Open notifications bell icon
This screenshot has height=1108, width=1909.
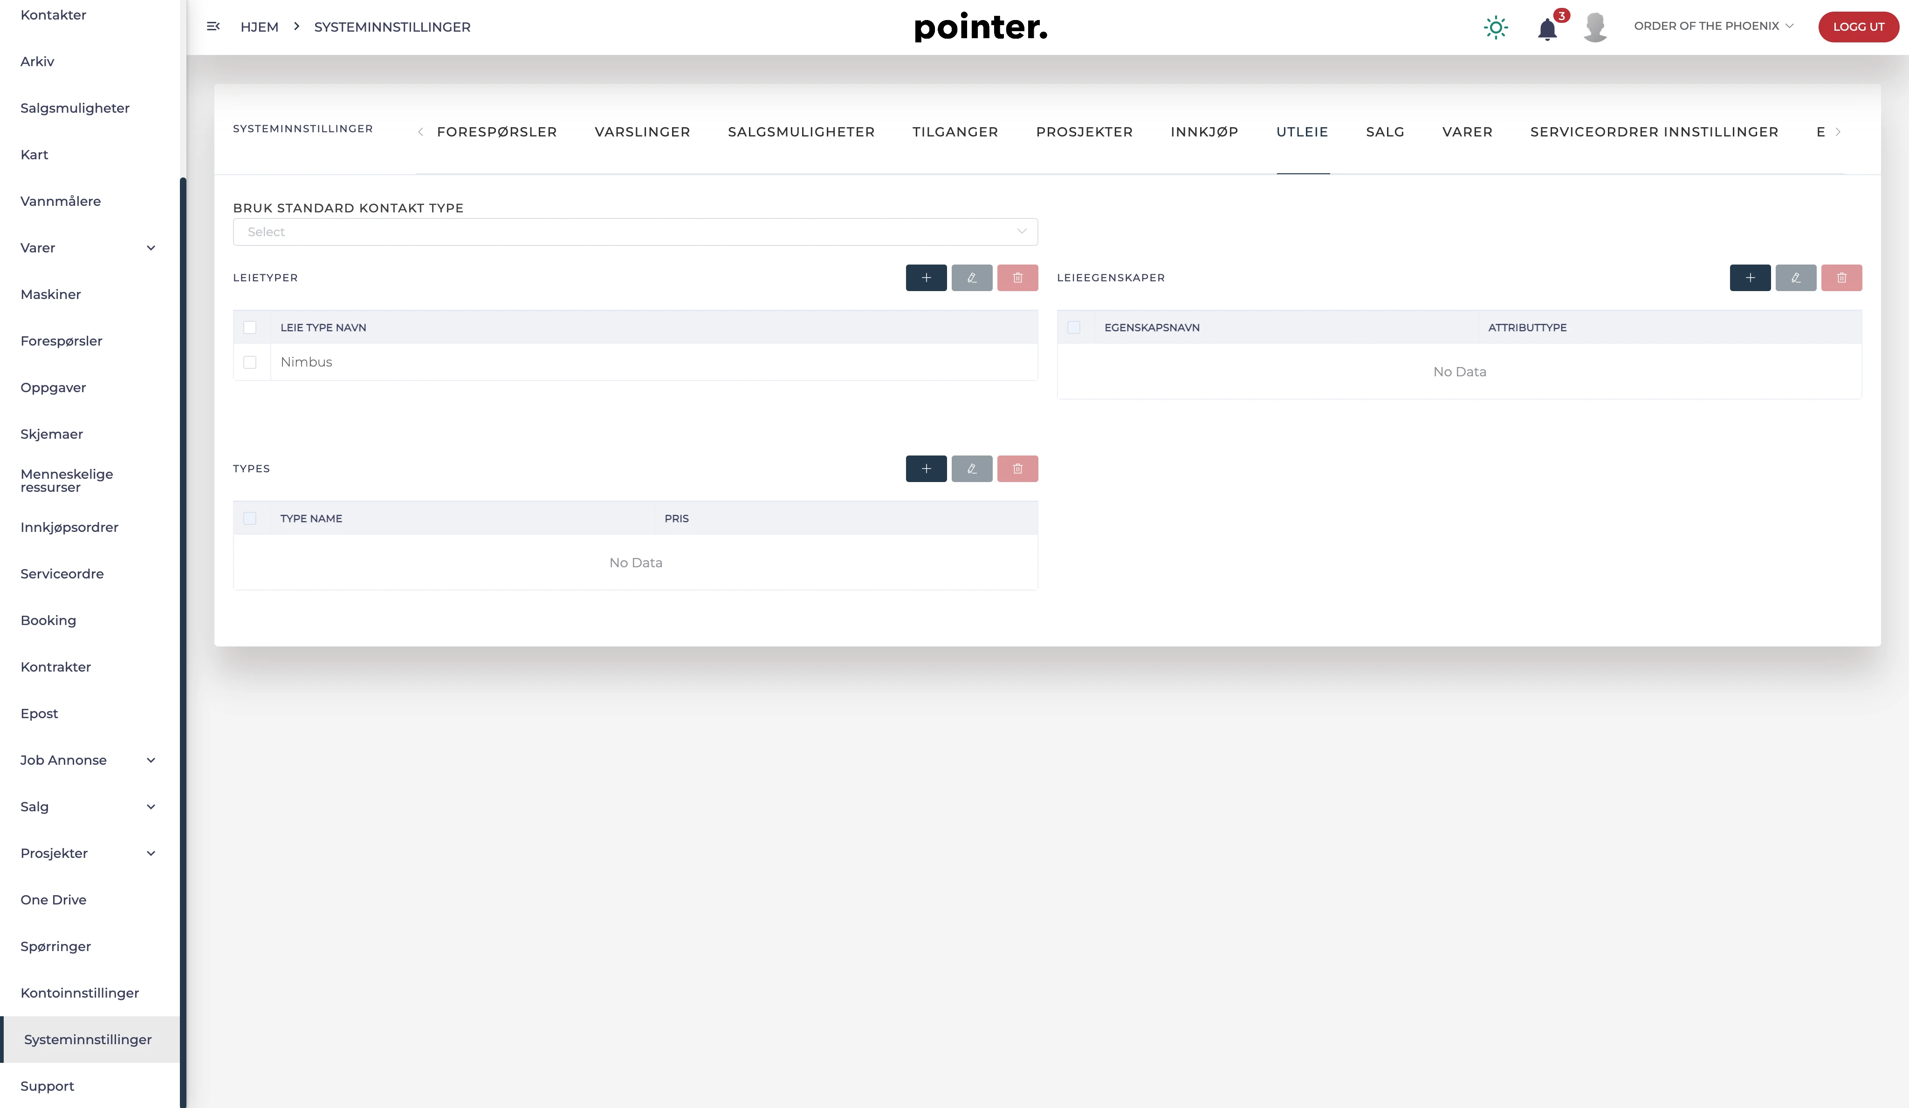[x=1548, y=29]
